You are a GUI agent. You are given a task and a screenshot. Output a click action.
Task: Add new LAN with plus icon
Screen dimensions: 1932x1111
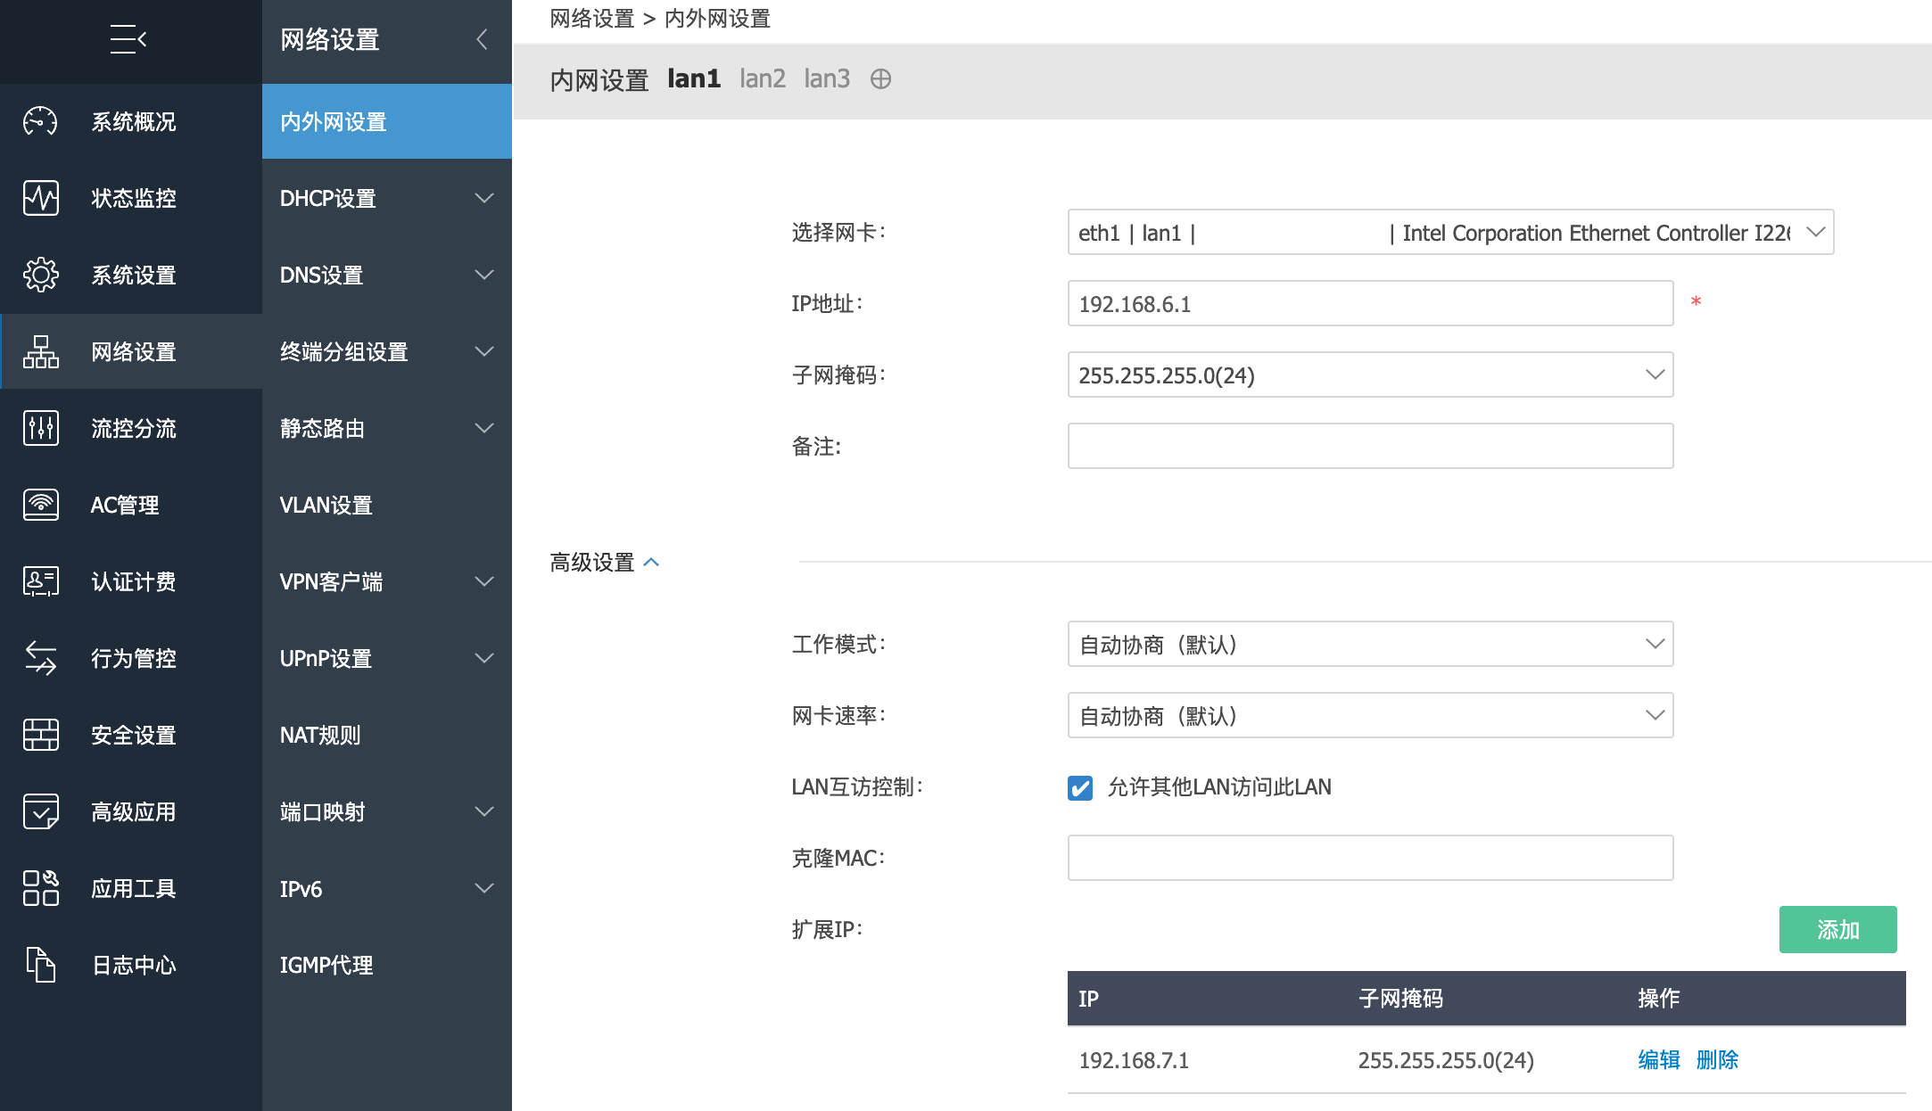[880, 79]
